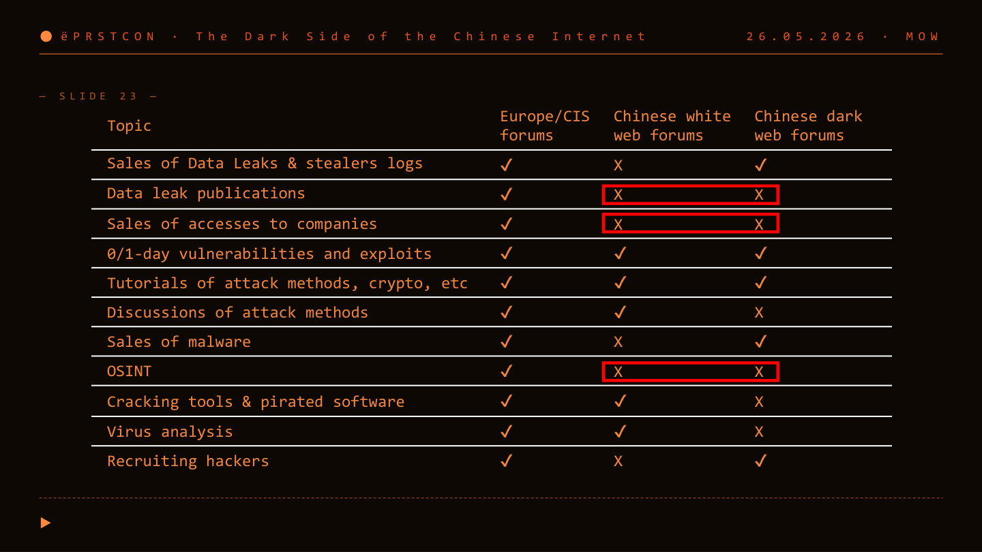Image resolution: width=982 pixels, height=552 pixels.
Task: Click the X under Chinese dark web for Virus analysis
Action: click(759, 432)
